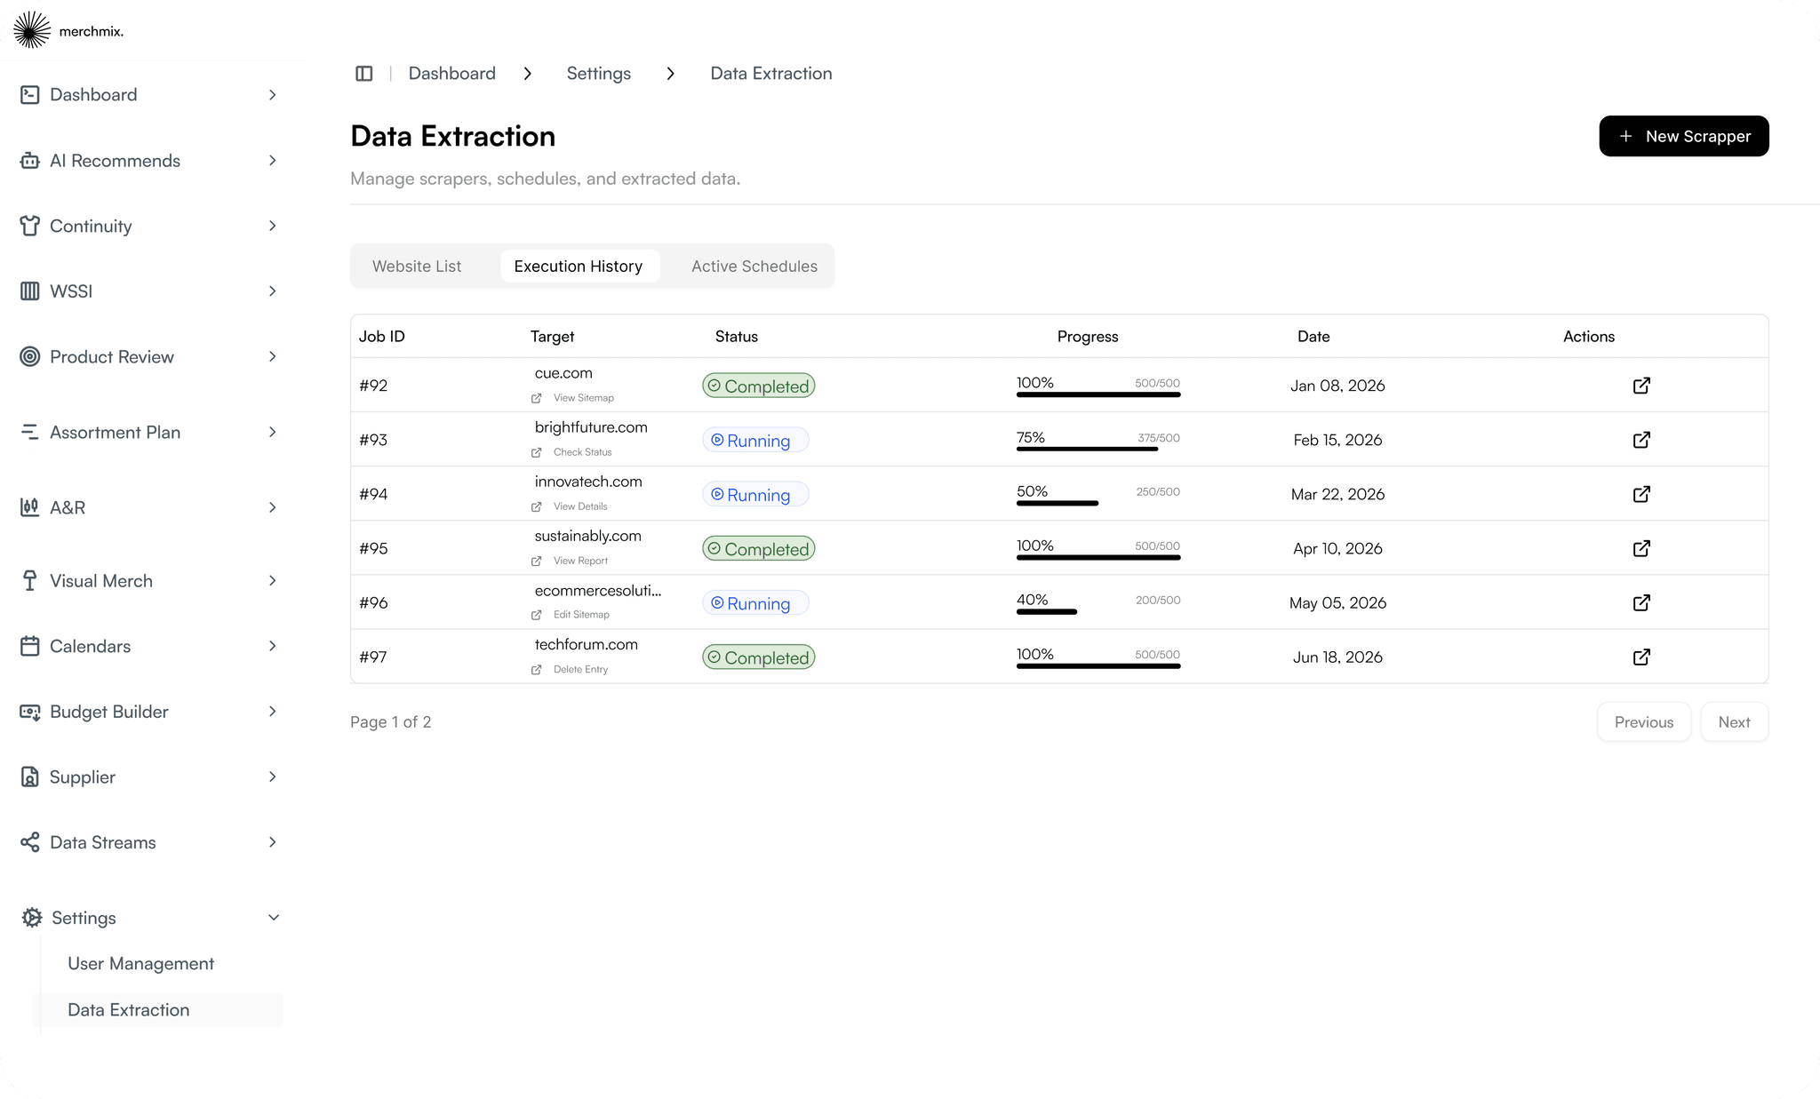Image resolution: width=1820 pixels, height=1099 pixels.
Task: Expand the WSSI menu chevron
Action: [273, 291]
